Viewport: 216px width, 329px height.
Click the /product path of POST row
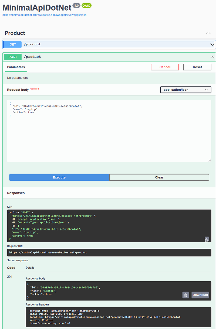click(x=32, y=57)
